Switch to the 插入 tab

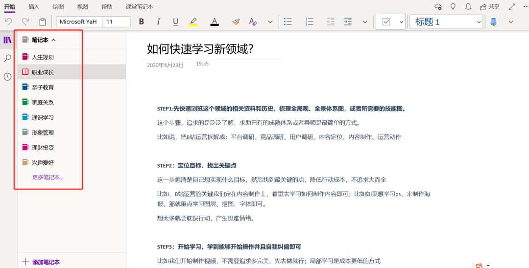point(34,6)
